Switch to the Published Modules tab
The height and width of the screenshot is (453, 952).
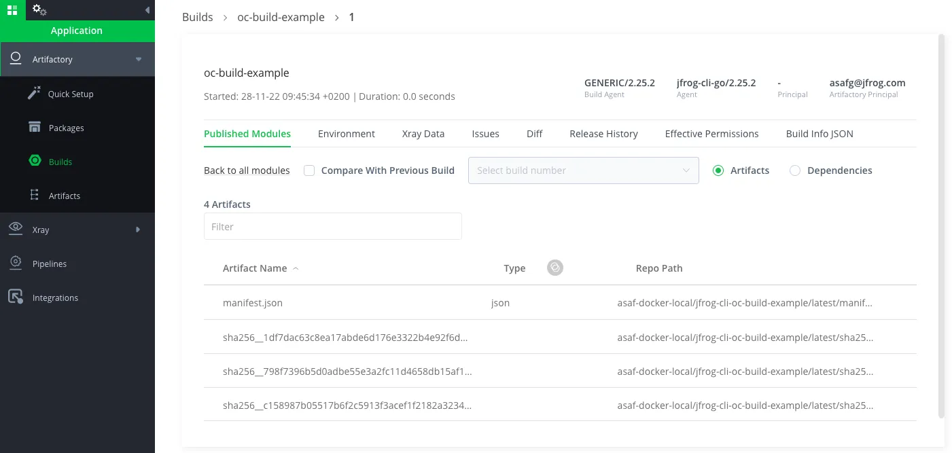pyautogui.click(x=247, y=134)
